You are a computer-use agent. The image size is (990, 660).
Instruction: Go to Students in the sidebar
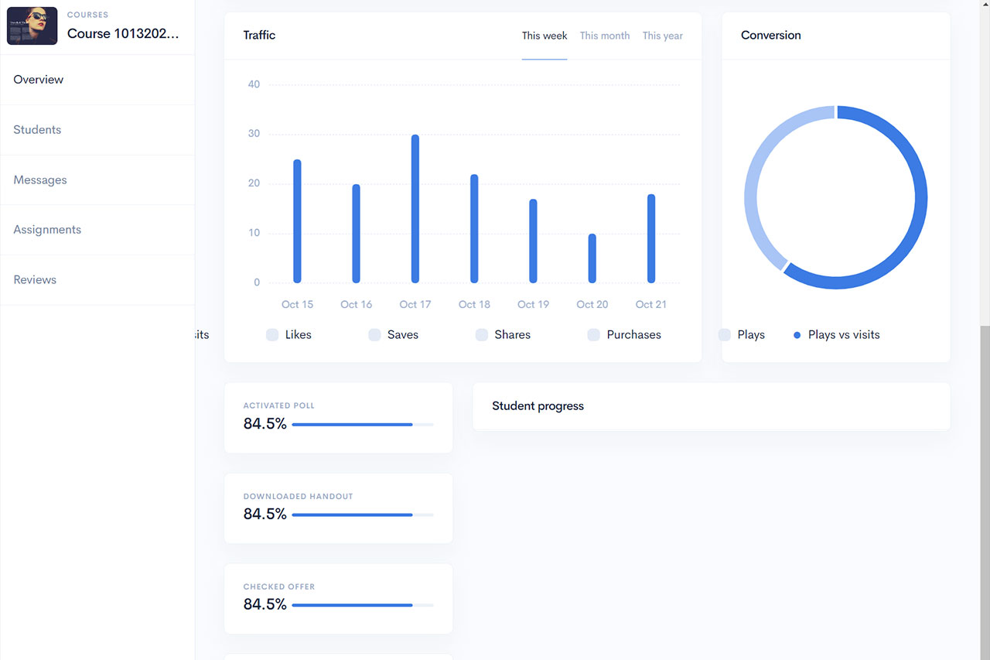click(x=97, y=130)
